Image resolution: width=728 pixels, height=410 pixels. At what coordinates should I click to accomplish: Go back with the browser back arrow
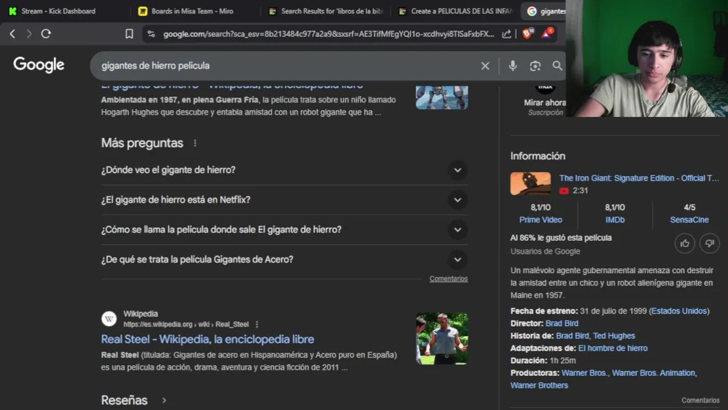coord(12,34)
